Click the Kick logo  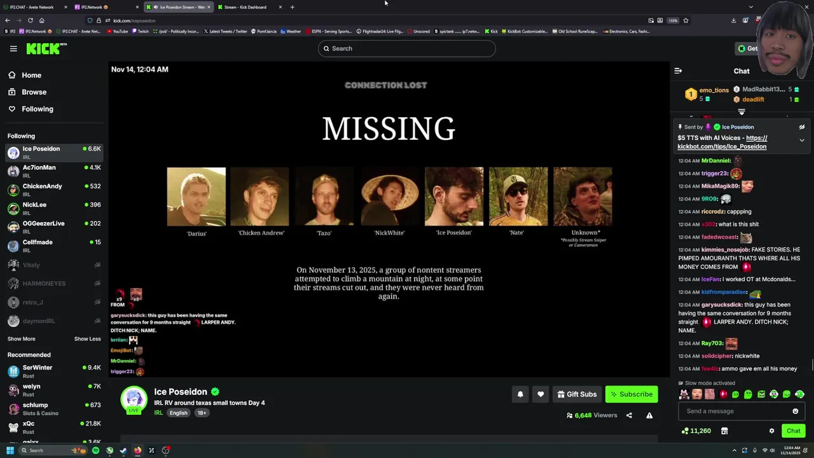pyautogui.click(x=46, y=48)
